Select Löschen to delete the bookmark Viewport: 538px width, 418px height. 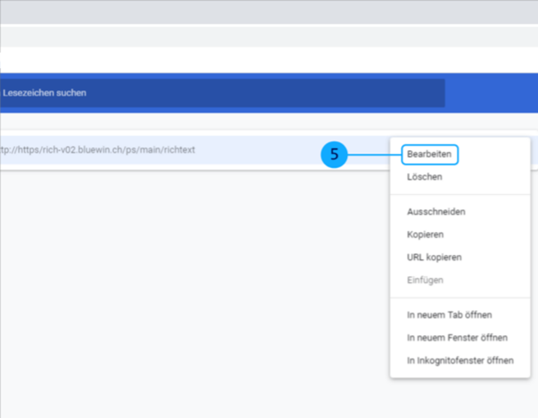point(424,177)
